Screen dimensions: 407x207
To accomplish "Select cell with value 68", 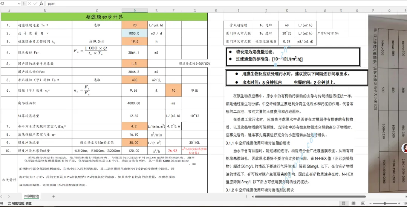I will 287,25.
